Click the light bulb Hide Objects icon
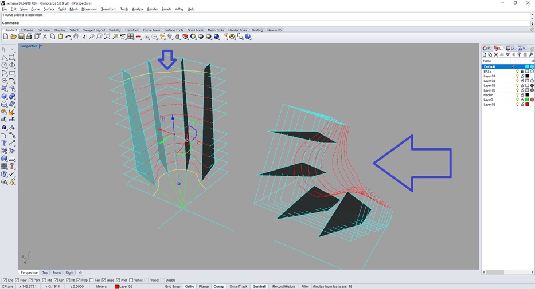The image size is (535, 289). pyautogui.click(x=170, y=37)
